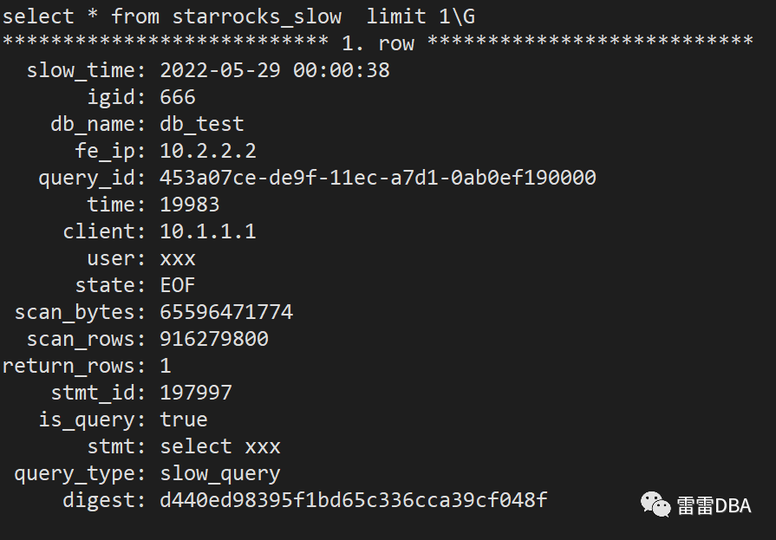The height and width of the screenshot is (540, 776).
Task: Click the WeChat logo icon in the watermark
Action: point(655,505)
